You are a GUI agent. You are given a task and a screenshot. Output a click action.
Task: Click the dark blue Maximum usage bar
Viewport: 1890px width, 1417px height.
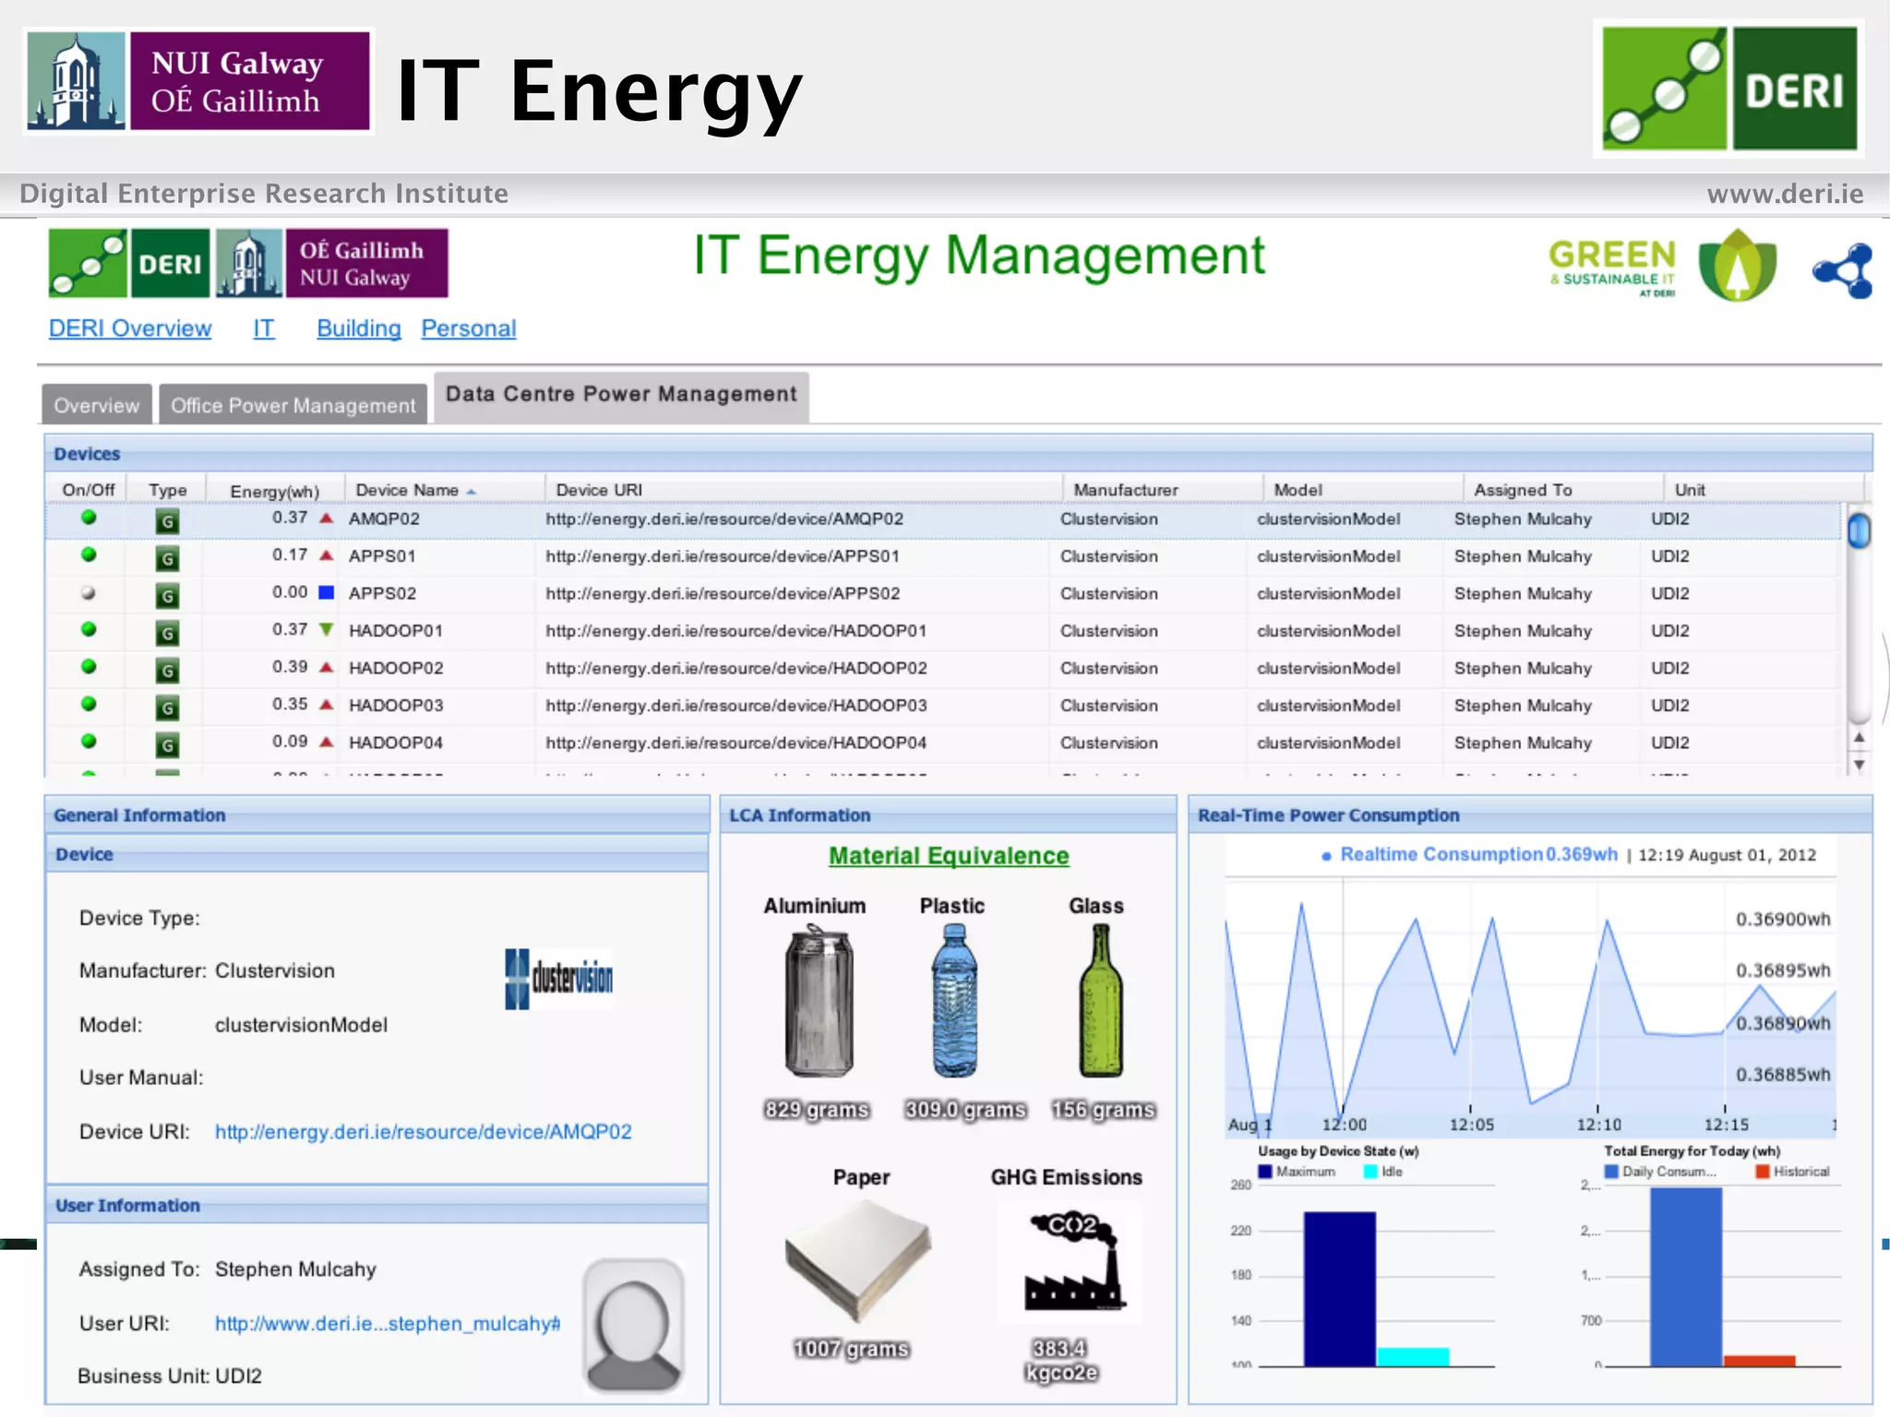tap(1339, 1289)
